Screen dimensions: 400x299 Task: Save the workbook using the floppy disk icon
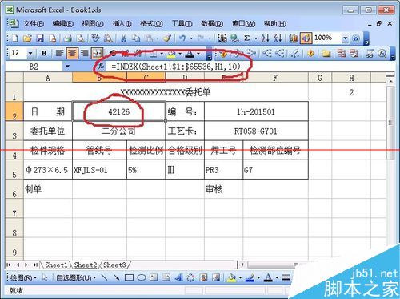pyautogui.click(x=40, y=38)
